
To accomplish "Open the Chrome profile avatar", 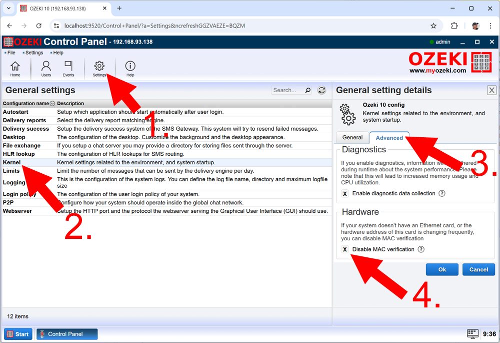I will point(475,26).
